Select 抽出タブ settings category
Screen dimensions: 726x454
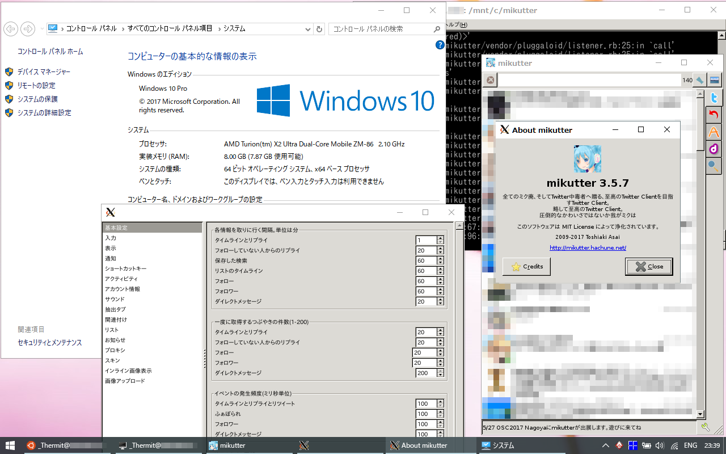(152, 309)
